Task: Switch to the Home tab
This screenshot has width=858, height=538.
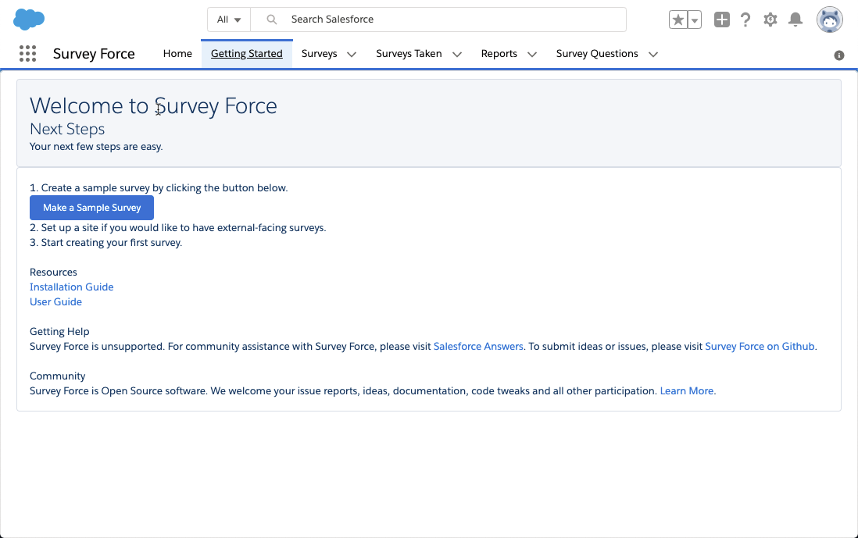Action: (x=177, y=54)
